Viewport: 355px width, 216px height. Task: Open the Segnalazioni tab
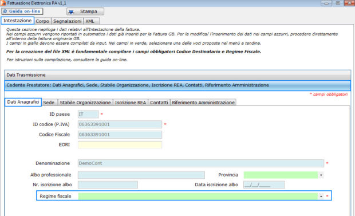click(x=67, y=21)
